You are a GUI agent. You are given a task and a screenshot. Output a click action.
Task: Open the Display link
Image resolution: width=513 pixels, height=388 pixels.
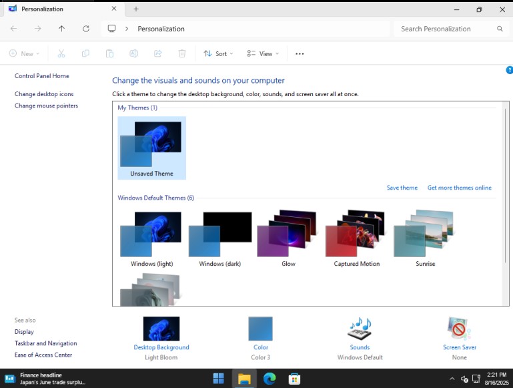click(24, 332)
